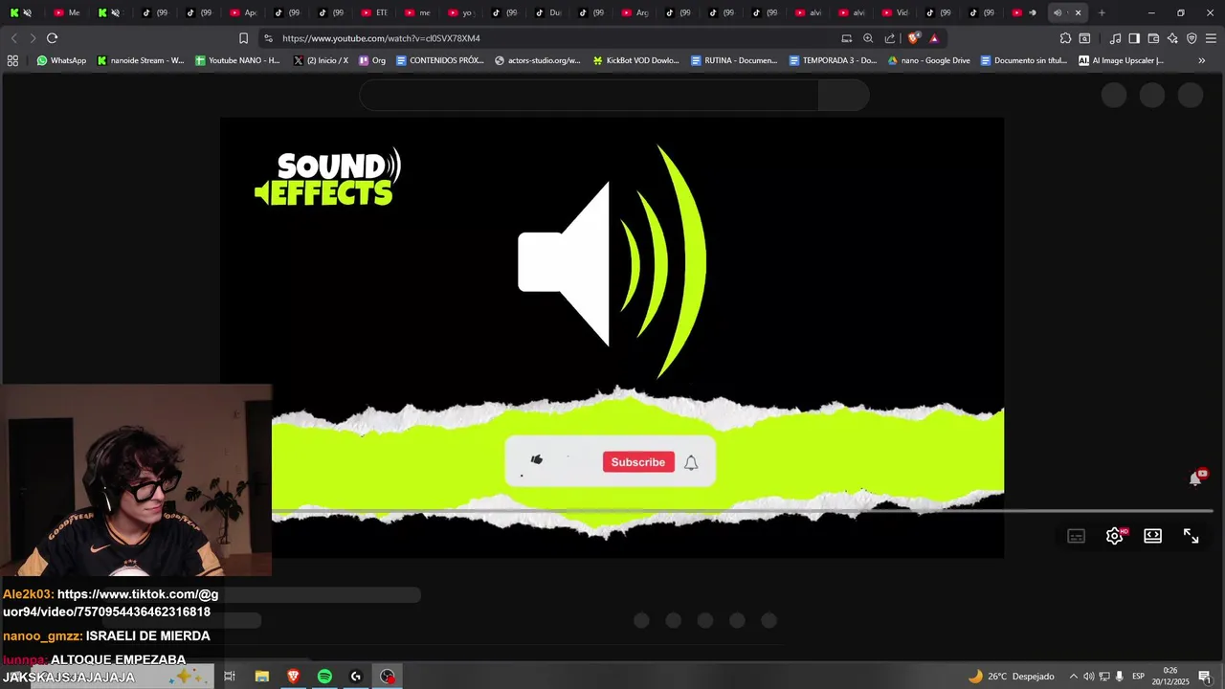Open the browser main hamburger menu
This screenshot has width=1225, height=689.
[x=1211, y=38]
